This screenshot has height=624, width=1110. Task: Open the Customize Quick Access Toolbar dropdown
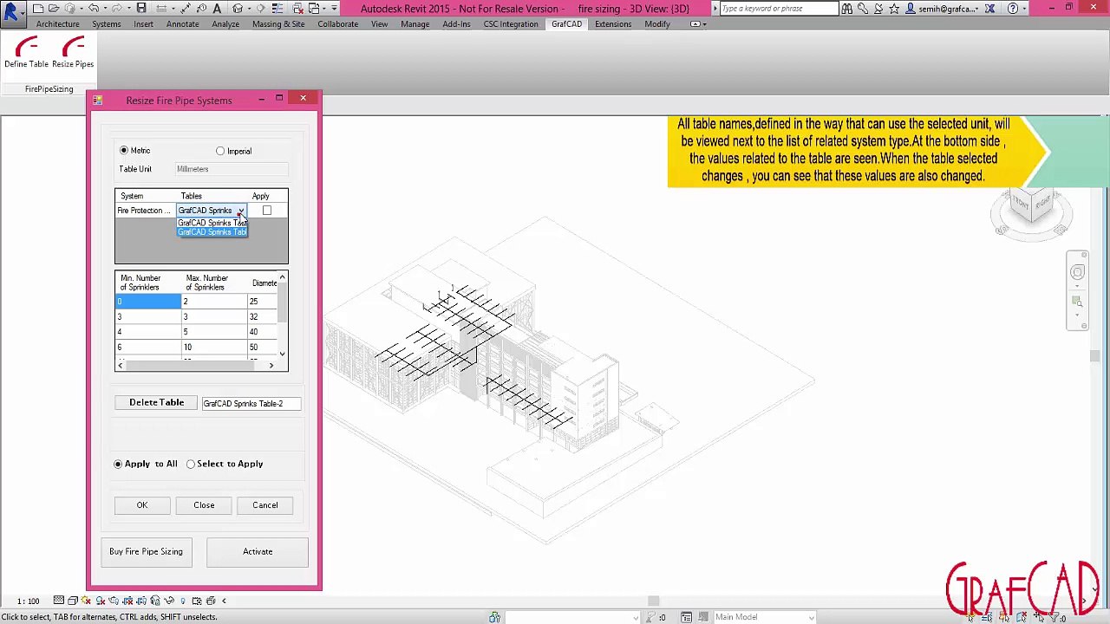336,9
